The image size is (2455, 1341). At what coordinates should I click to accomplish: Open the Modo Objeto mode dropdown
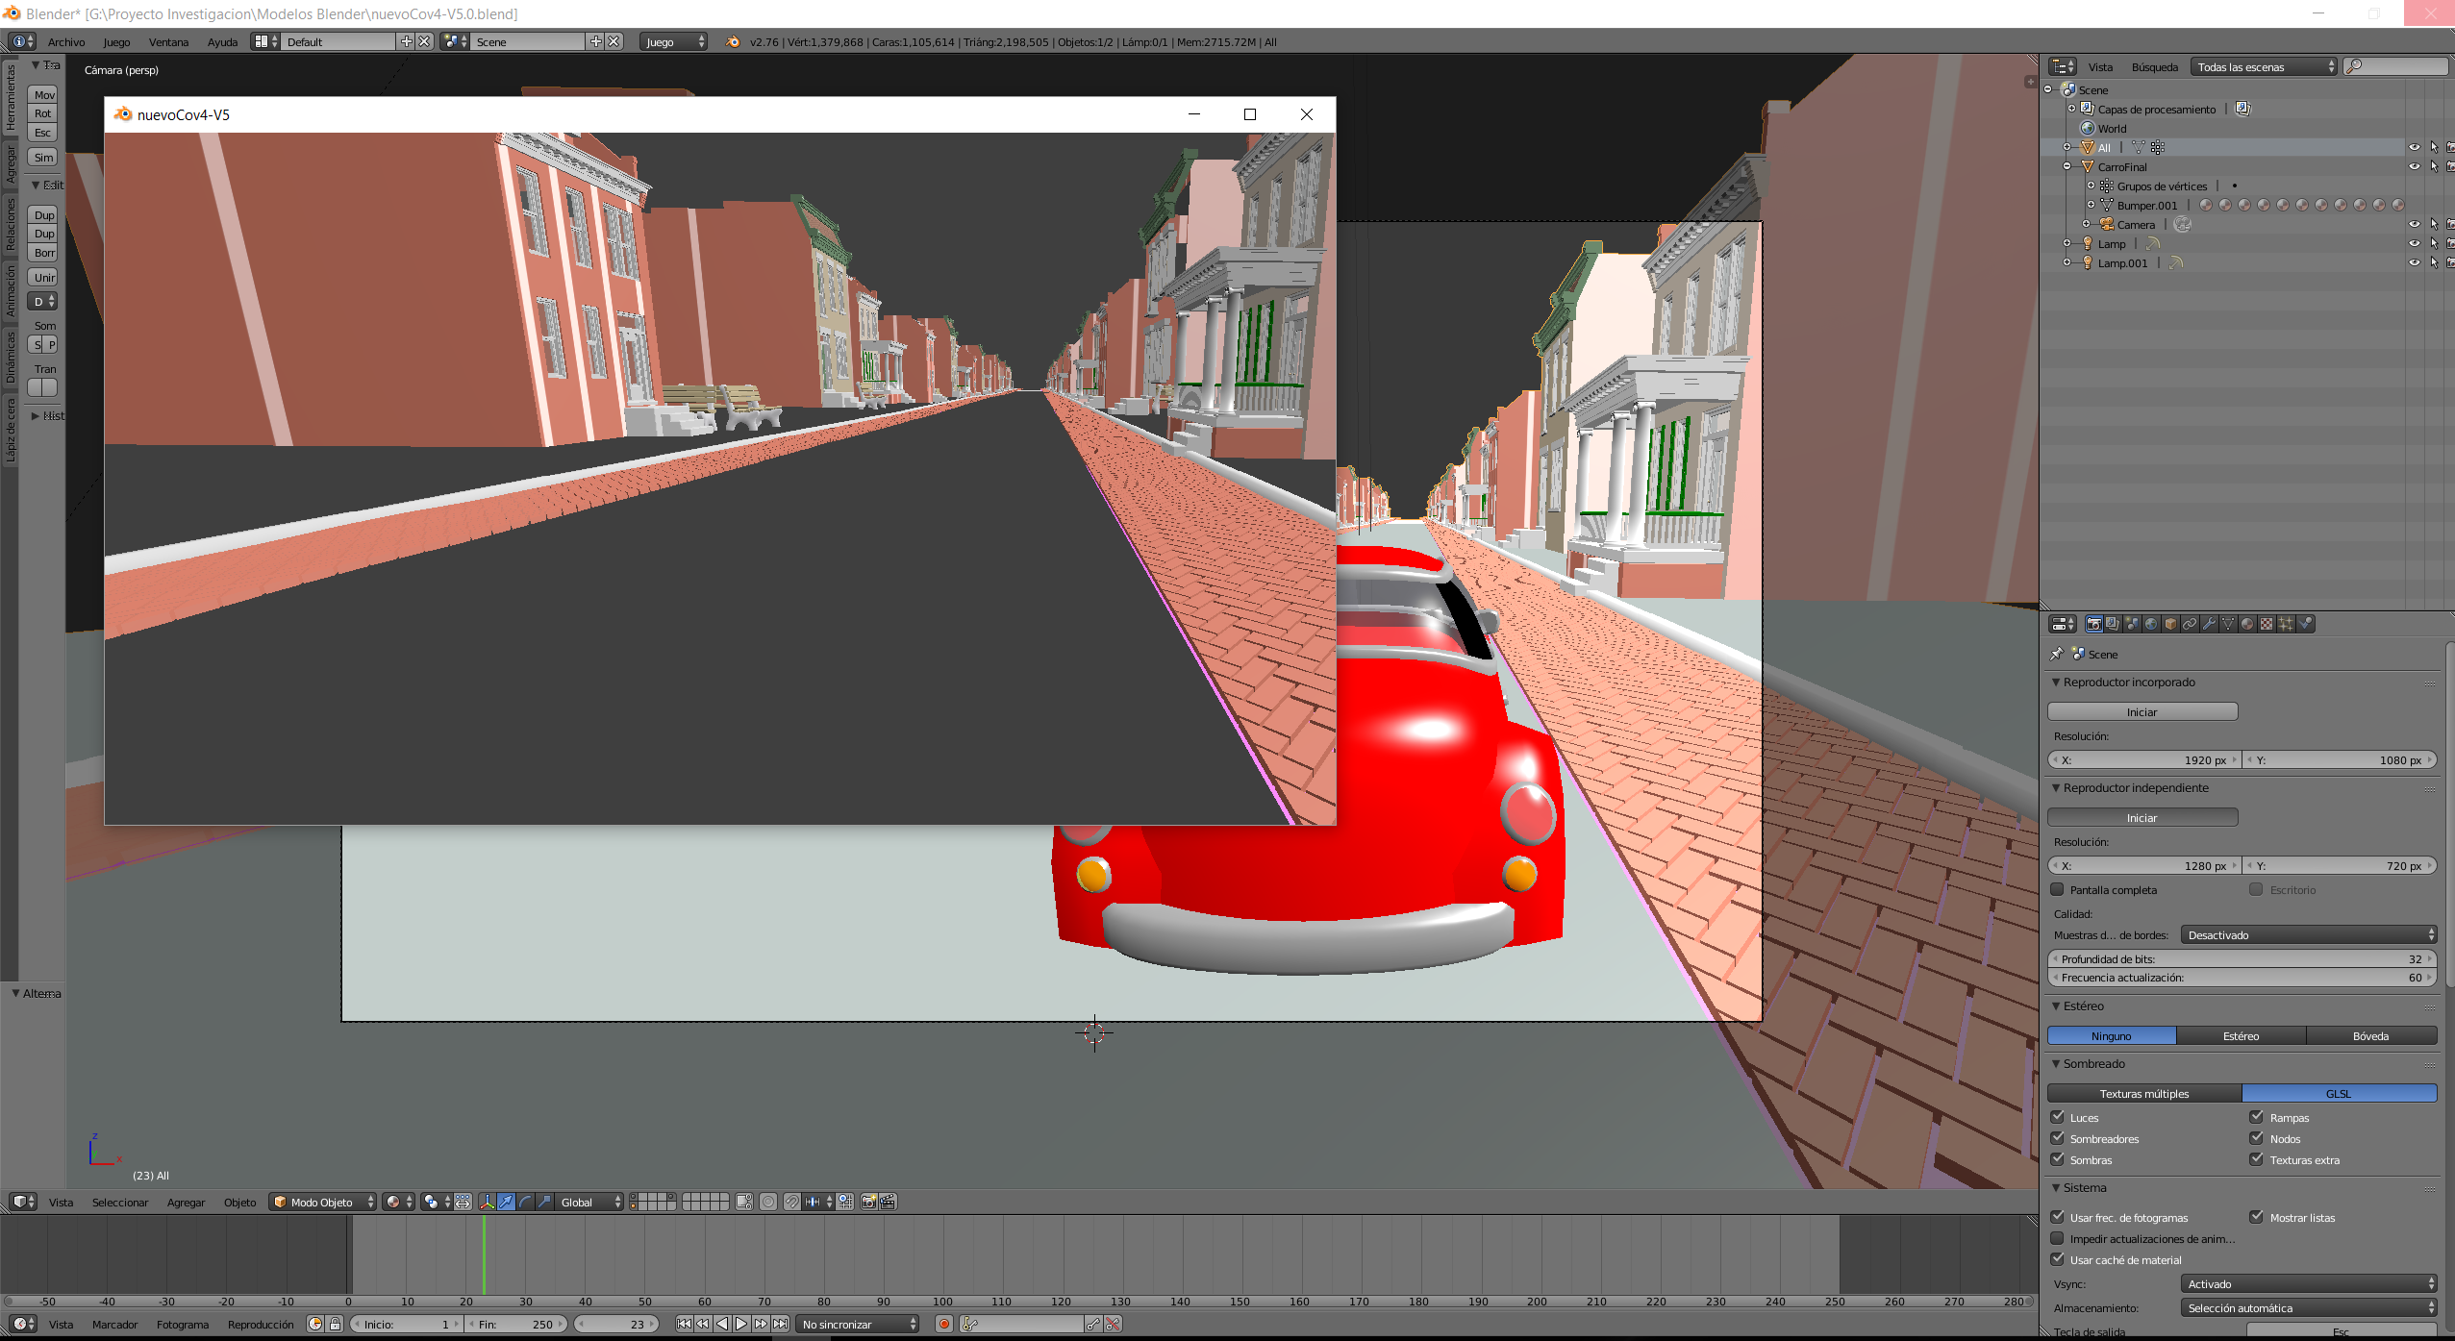[x=323, y=1202]
